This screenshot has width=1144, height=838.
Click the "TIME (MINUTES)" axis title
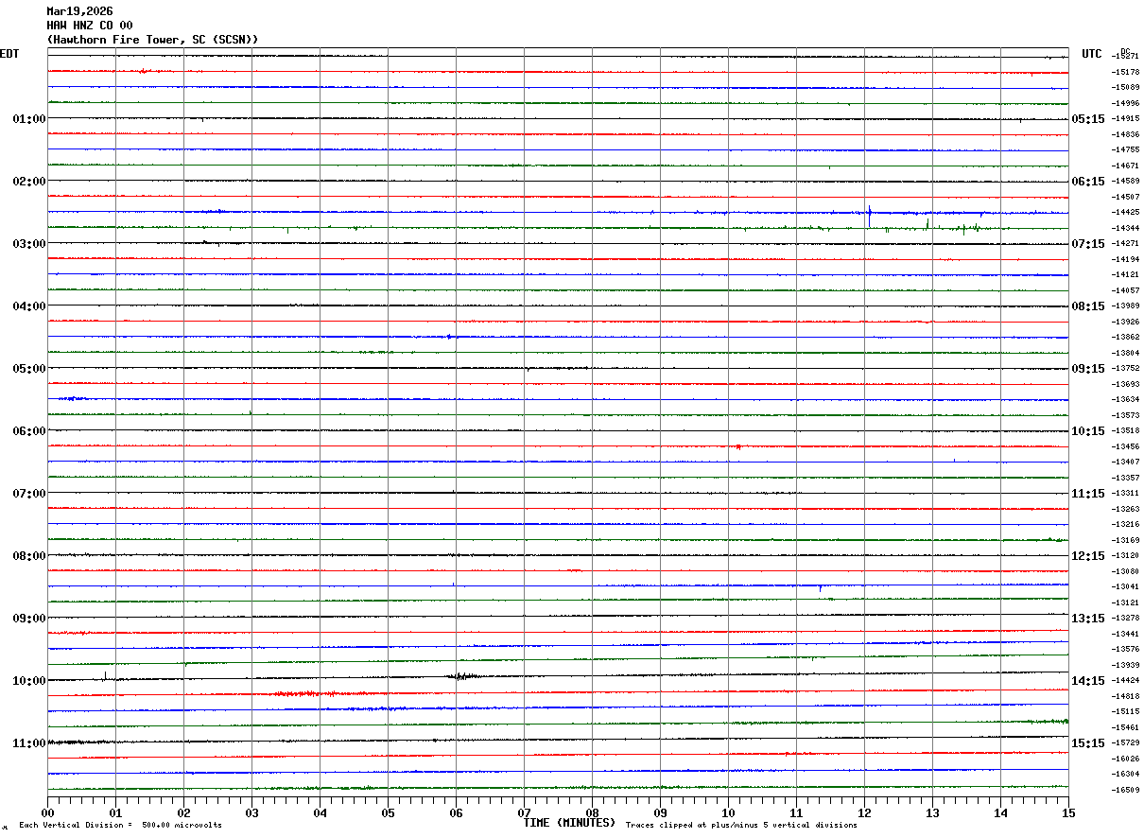coord(569,823)
